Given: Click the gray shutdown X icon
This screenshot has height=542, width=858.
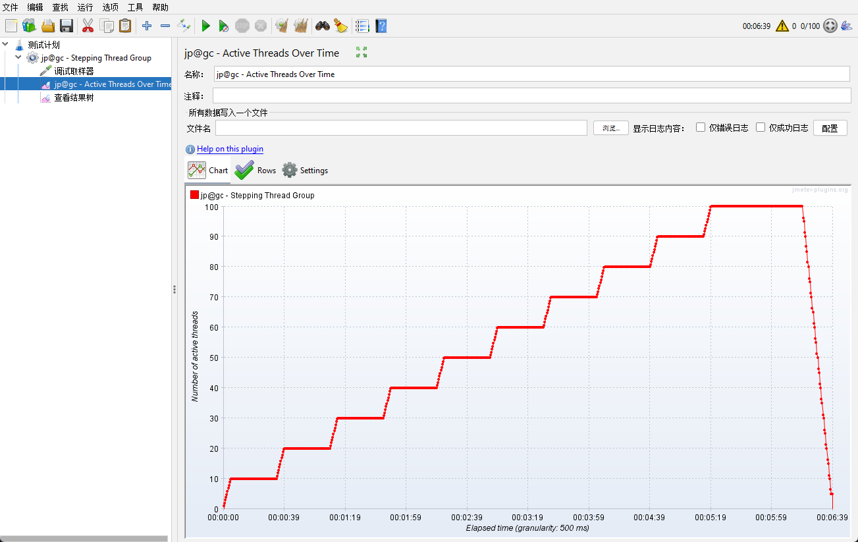Looking at the screenshot, I should (x=261, y=26).
